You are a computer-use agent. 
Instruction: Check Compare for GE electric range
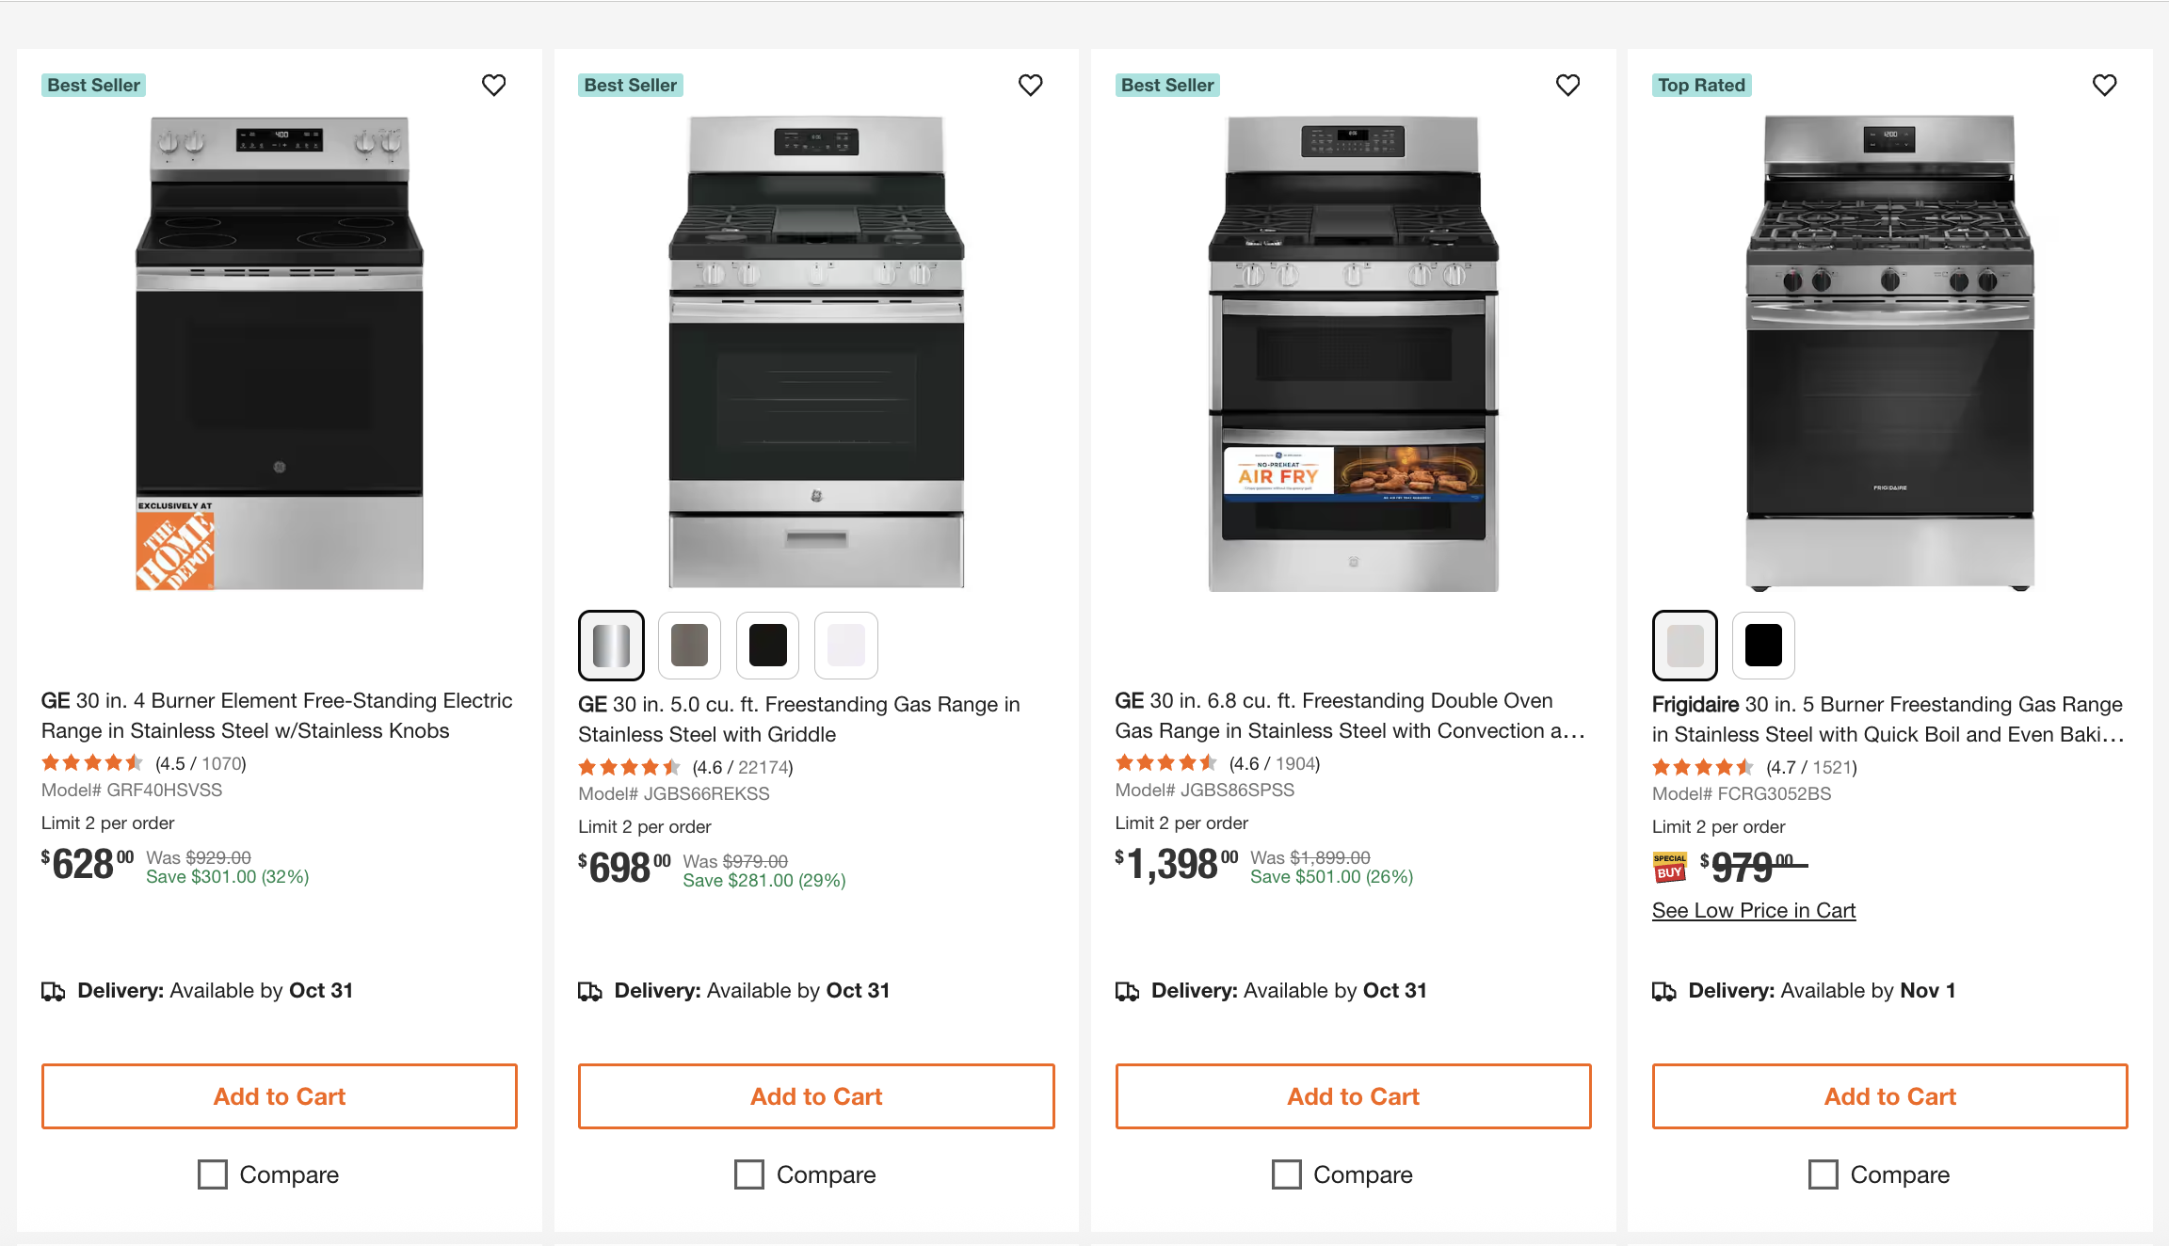[213, 1174]
